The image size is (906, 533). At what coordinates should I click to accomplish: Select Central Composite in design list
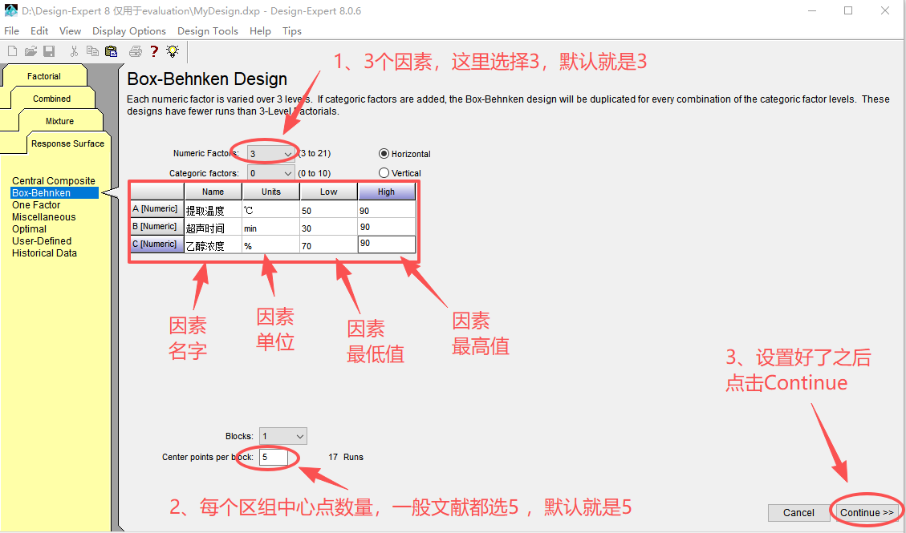click(54, 181)
